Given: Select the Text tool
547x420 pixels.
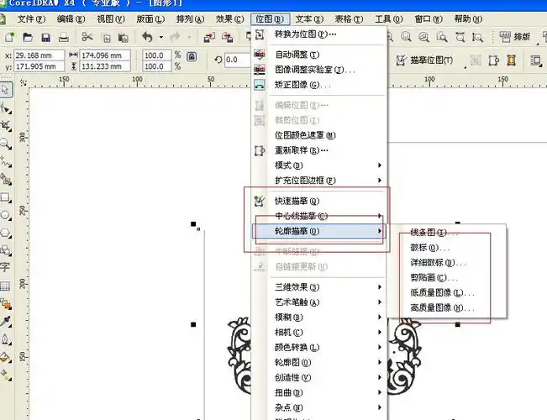Looking at the screenshot, I should coord(5,268).
